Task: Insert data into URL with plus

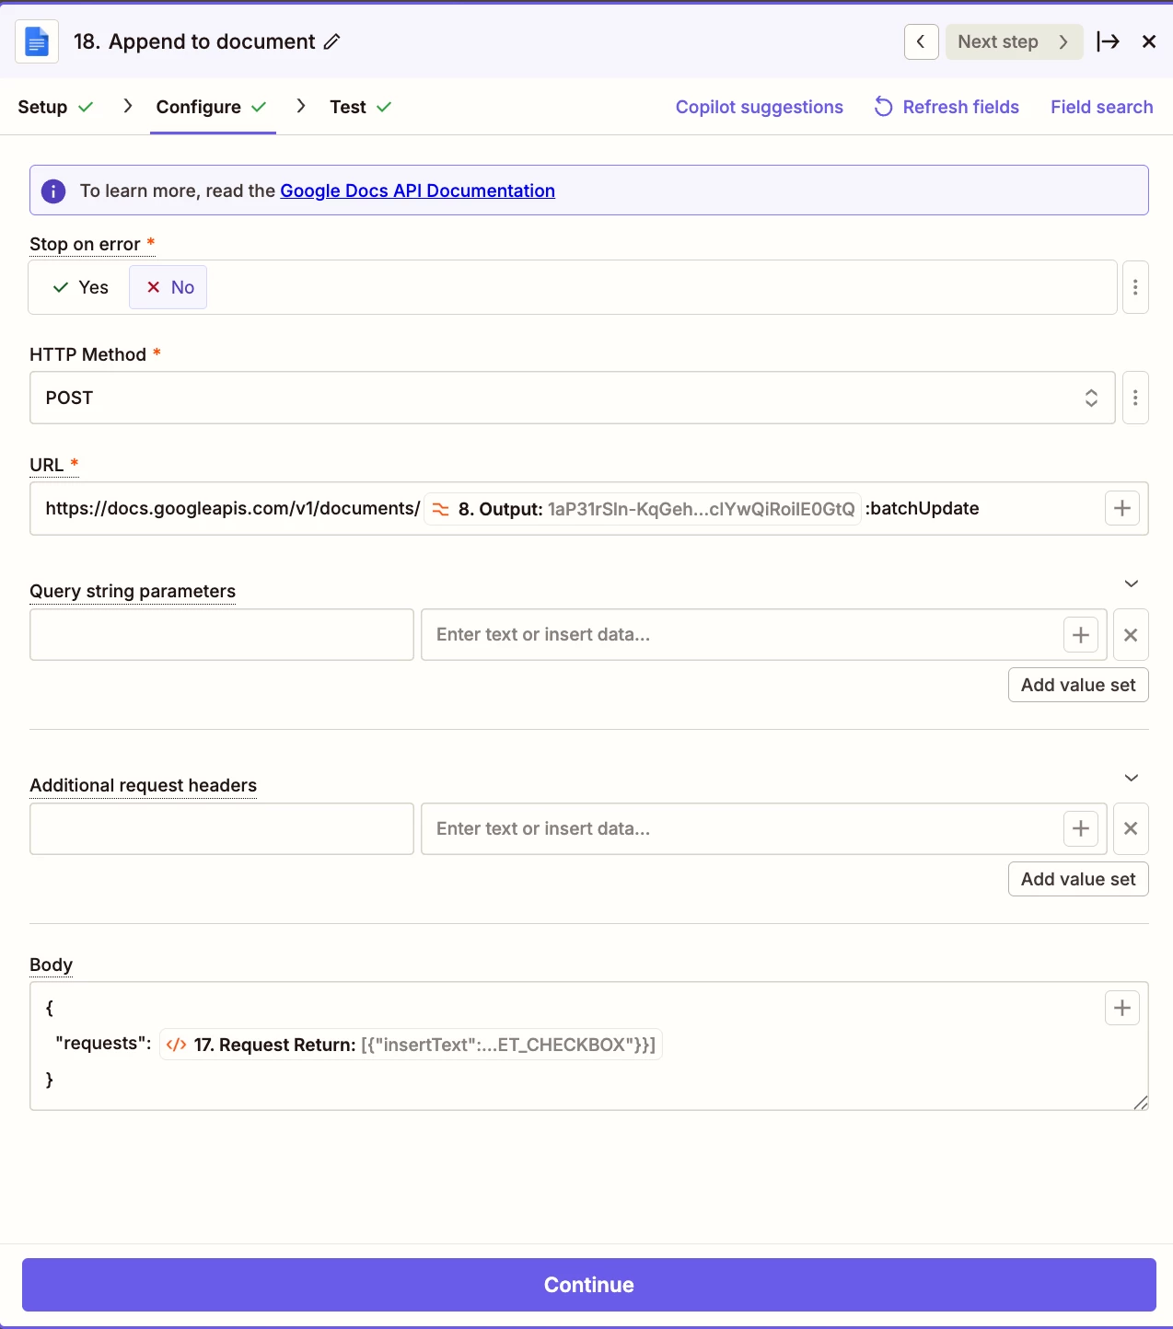Action: 1122,508
